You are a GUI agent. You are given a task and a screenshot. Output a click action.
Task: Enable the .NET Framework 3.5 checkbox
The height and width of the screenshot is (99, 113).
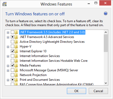12,32
